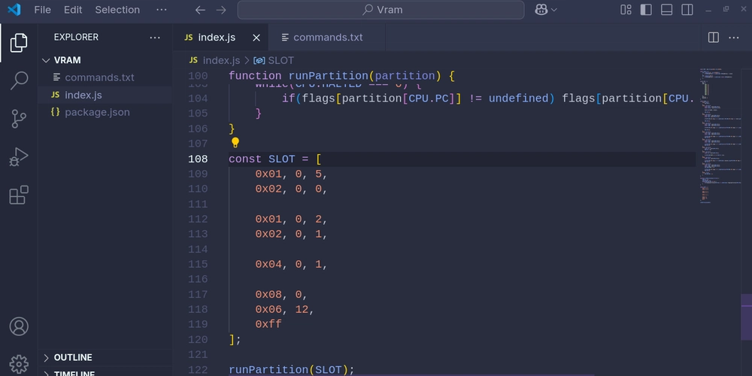
Task: Click line number 108 in the gutter
Action: tap(198, 159)
